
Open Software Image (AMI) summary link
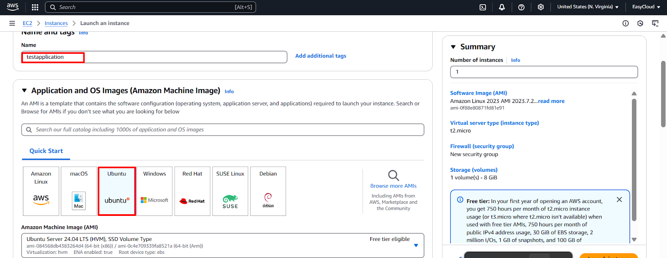[x=479, y=93]
